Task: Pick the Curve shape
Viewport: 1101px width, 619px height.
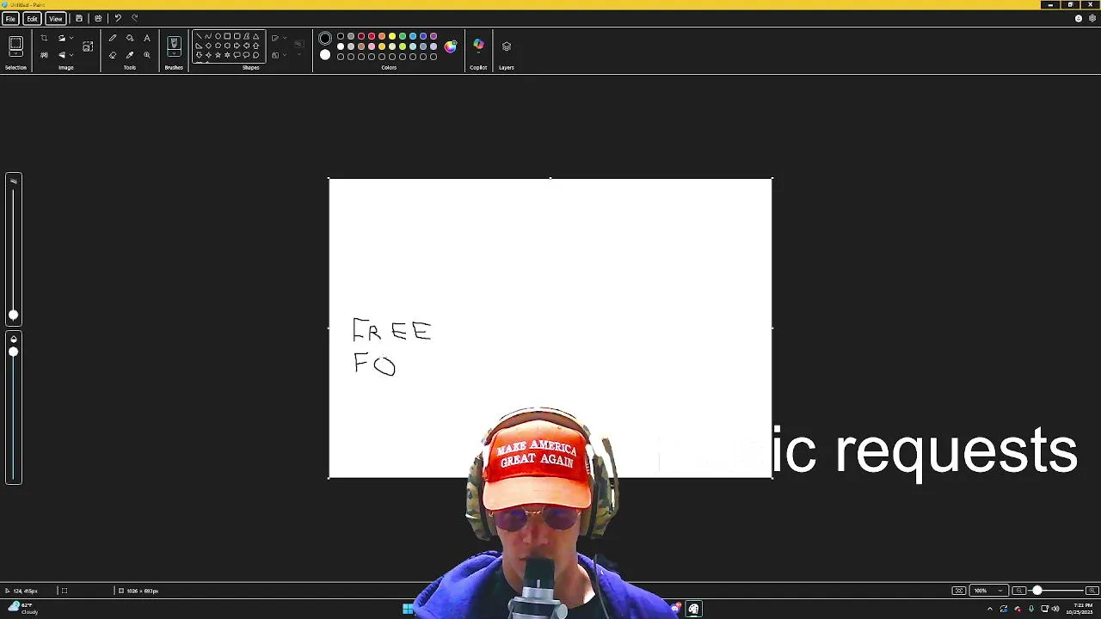Action: coord(208,37)
